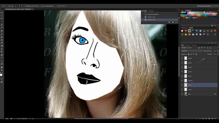
Task: Select the Horizontal Type tool
Action: tap(2, 58)
